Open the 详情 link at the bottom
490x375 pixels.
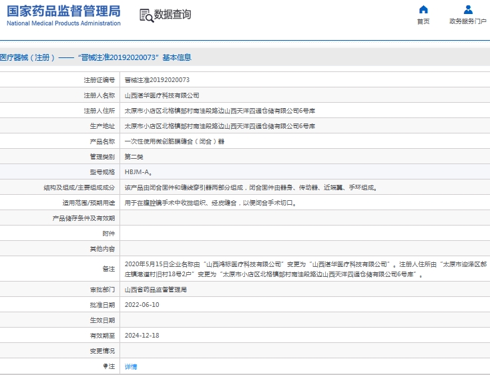point(131,366)
